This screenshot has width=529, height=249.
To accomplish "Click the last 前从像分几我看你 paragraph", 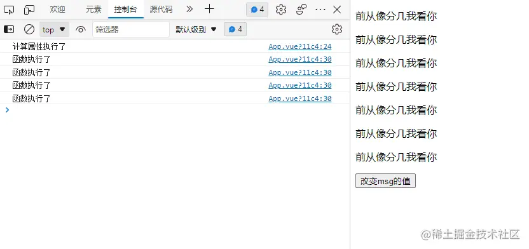I will (396, 158).
